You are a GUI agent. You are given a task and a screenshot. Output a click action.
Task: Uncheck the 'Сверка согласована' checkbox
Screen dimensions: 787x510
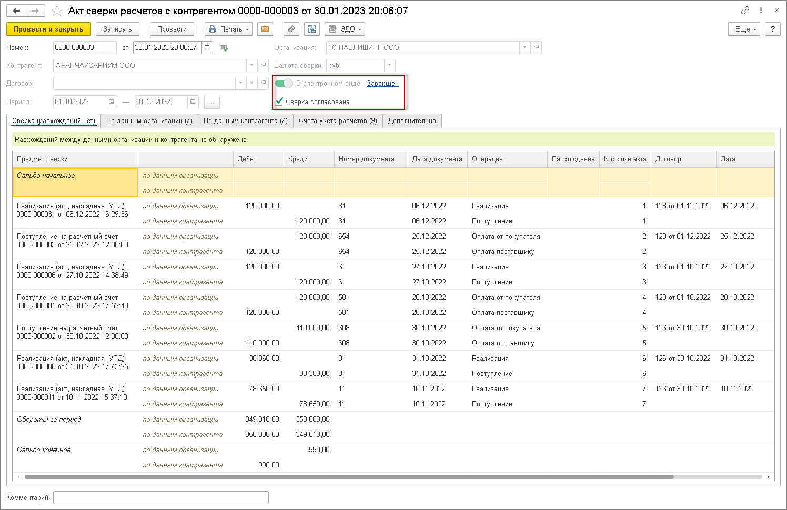point(279,101)
